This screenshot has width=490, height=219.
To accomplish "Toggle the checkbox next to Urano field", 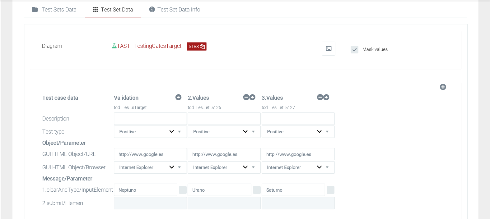I will [x=257, y=190].
